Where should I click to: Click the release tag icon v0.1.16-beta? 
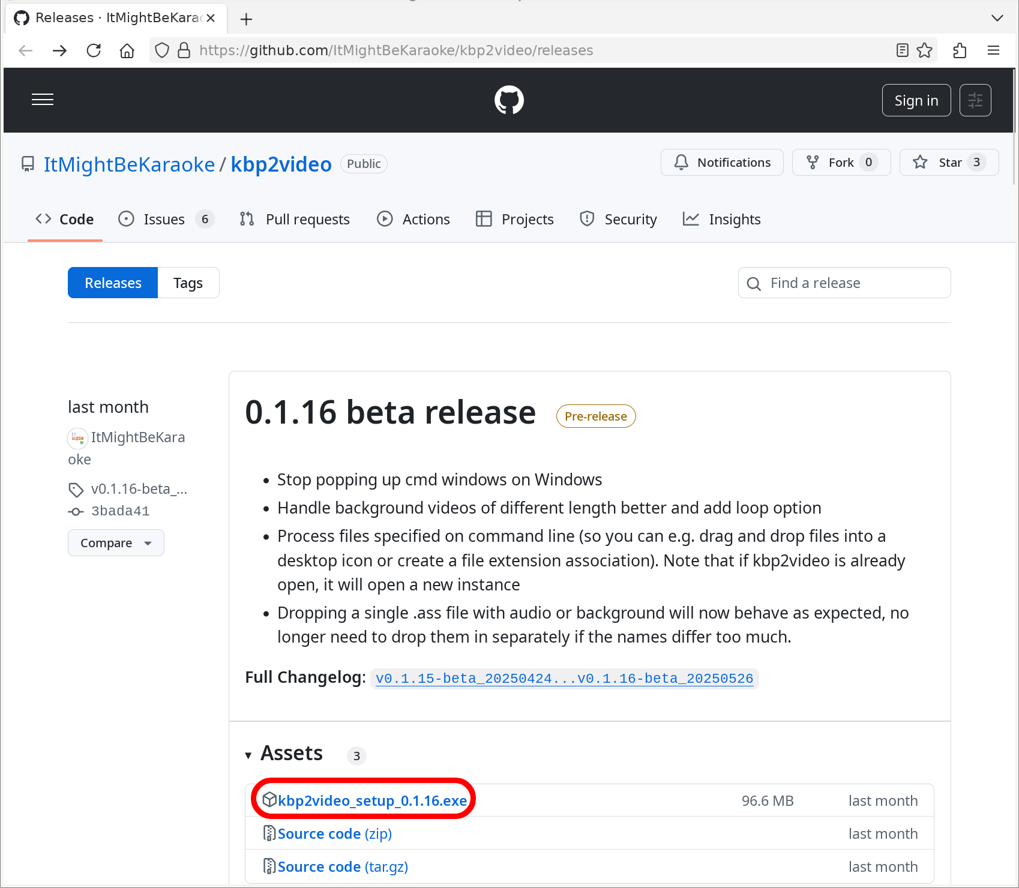click(76, 490)
